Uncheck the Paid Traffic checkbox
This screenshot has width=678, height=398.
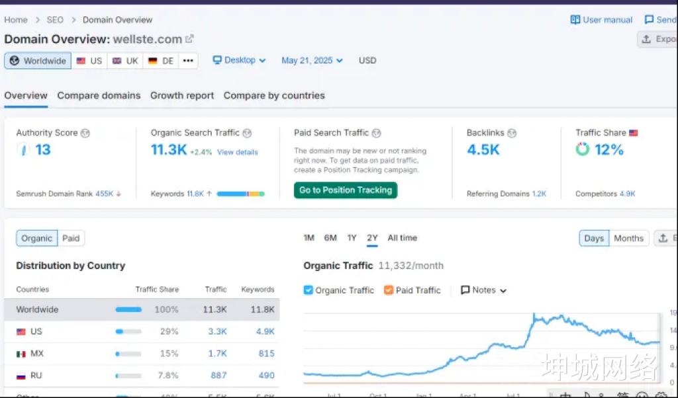(x=389, y=290)
